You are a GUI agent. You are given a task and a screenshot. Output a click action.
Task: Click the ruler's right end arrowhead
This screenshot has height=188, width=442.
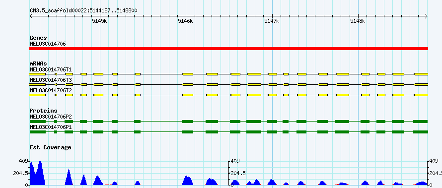(x=427, y=16)
